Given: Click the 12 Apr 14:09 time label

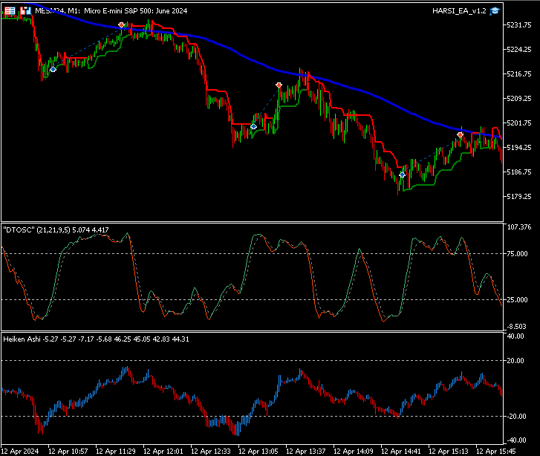Looking at the screenshot, I should coord(354,452).
